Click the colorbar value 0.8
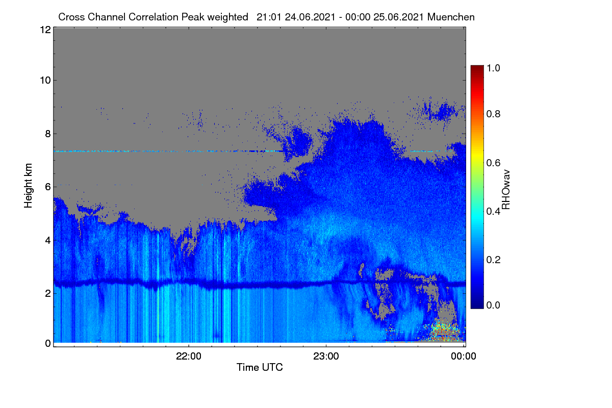 pyautogui.click(x=493, y=114)
